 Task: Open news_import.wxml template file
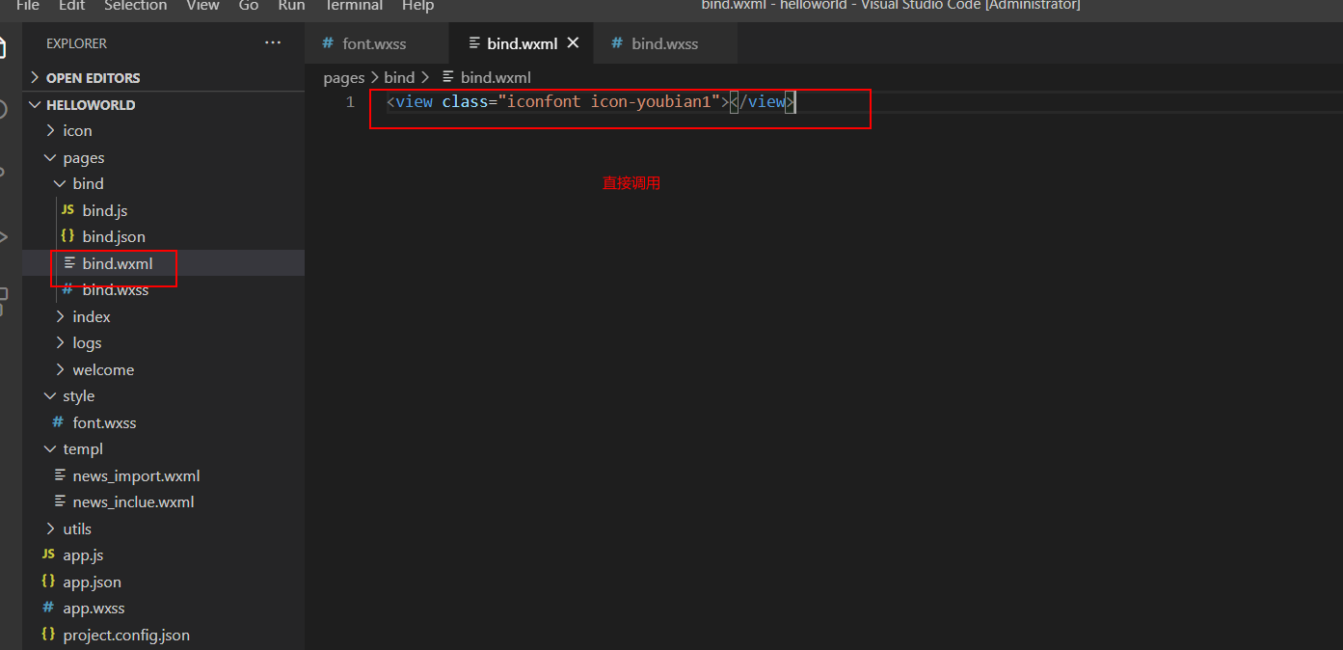click(136, 475)
